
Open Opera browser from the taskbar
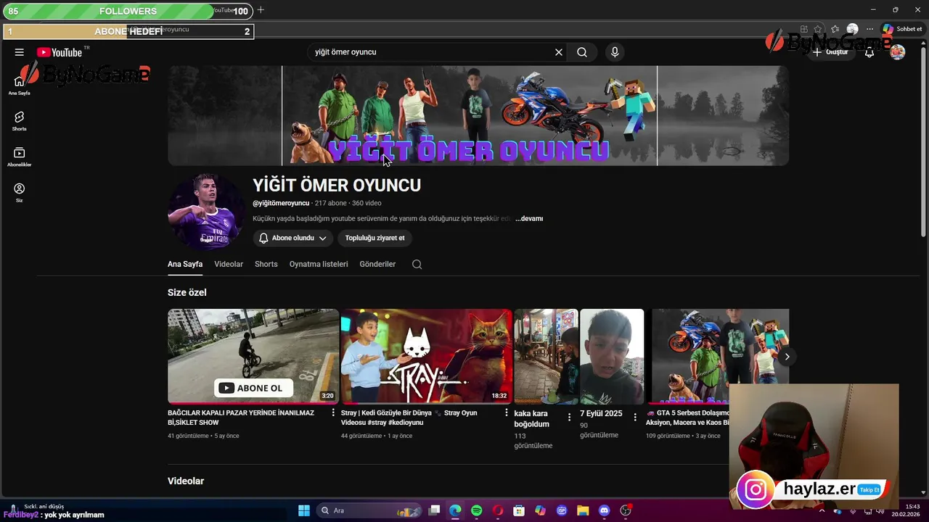498,510
